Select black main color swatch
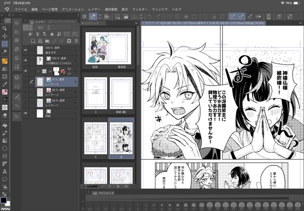The height and width of the screenshot is (211, 304). [x=3, y=200]
